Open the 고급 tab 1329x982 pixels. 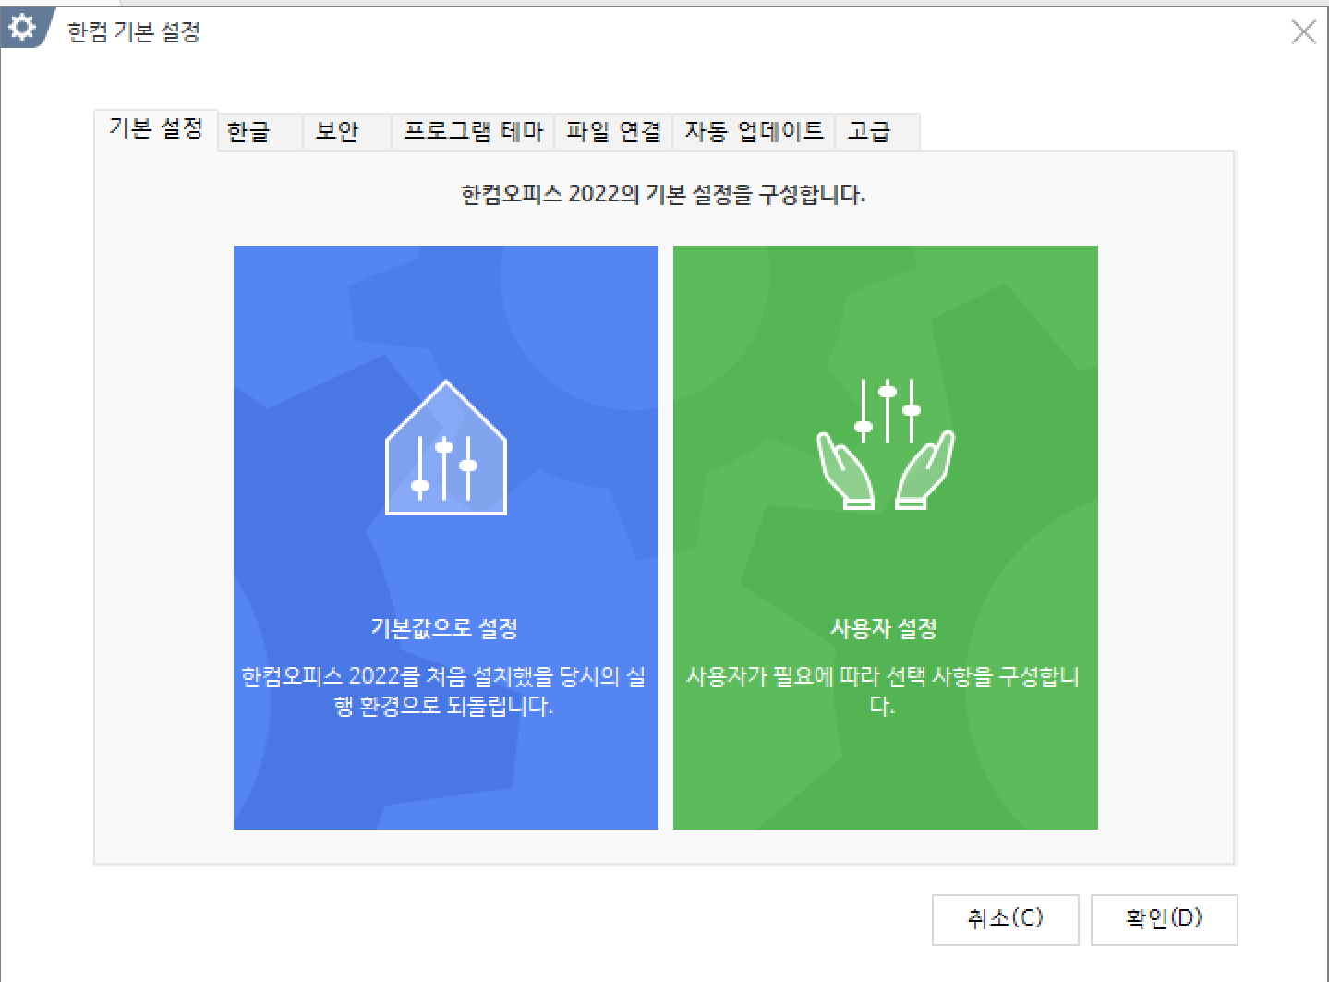click(877, 132)
